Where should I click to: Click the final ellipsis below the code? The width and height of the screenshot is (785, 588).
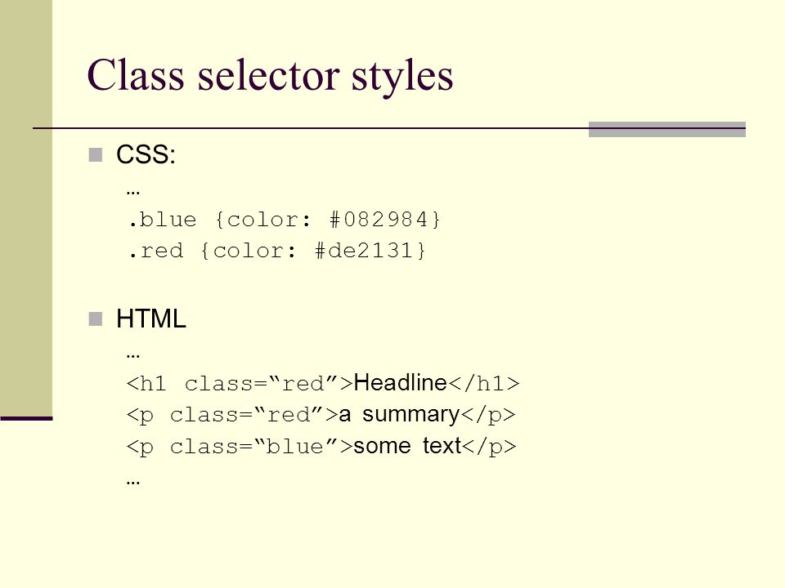point(133,483)
